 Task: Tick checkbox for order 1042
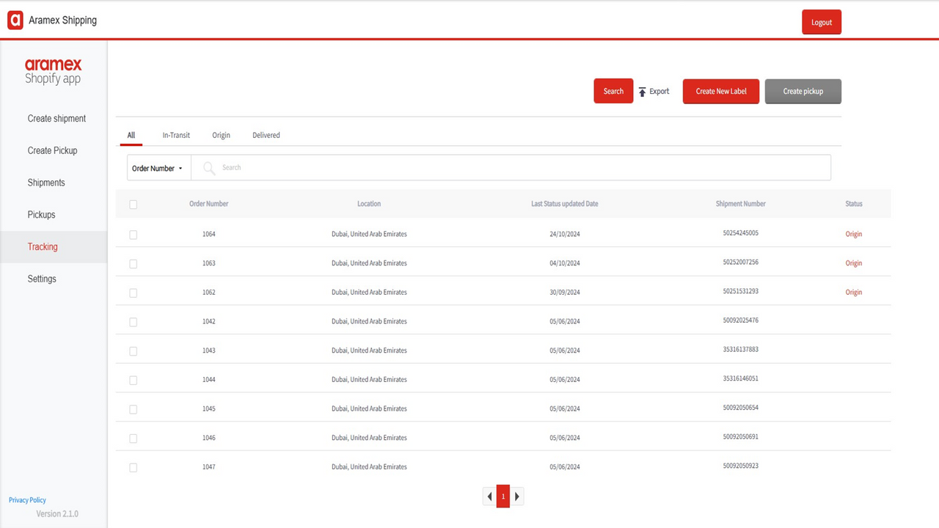[x=133, y=322]
